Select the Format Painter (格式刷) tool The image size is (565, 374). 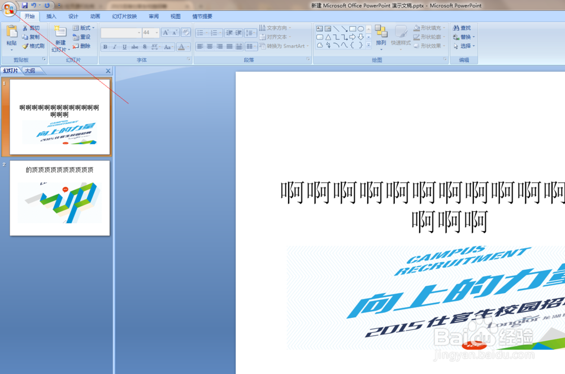click(32, 46)
